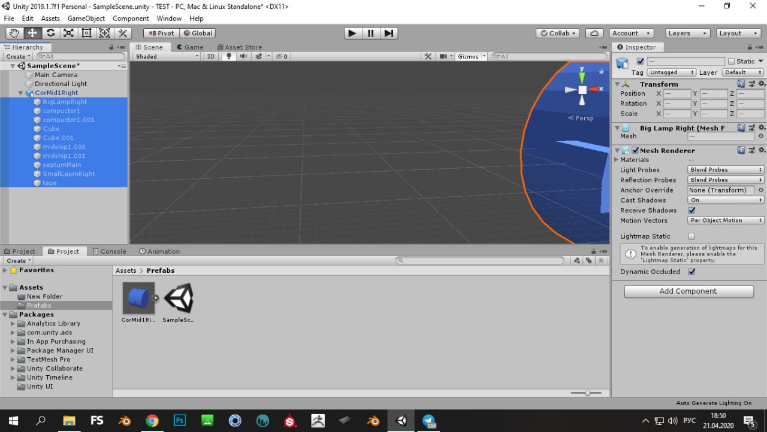Viewport: 767px width, 432px height.
Task: Select the Move tool
Action: click(32, 34)
